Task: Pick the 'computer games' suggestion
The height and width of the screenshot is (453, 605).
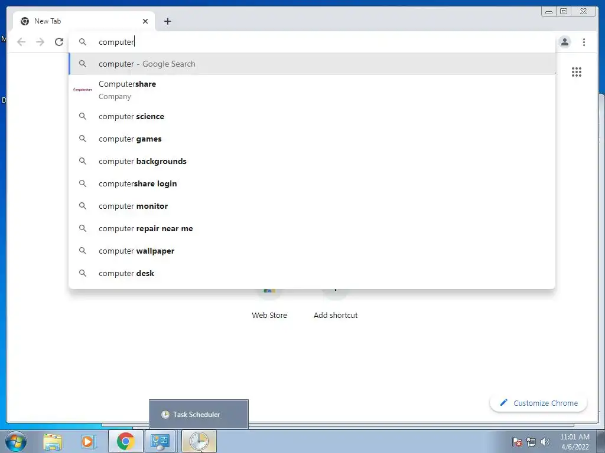Action: tap(312, 139)
